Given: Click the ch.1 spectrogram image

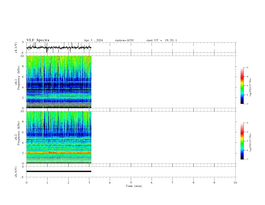Looking at the screenshot, I should pyautogui.click(x=59, y=82).
